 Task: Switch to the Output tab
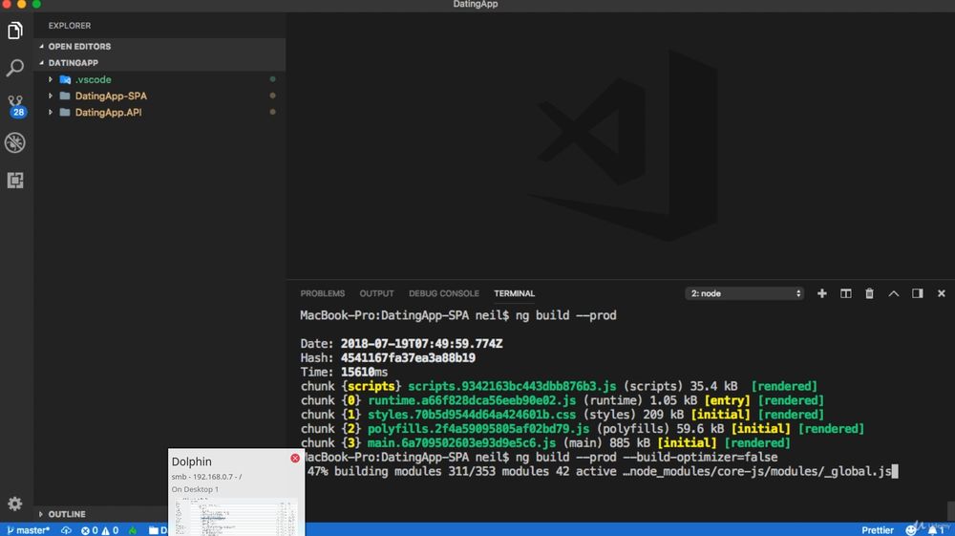(x=376, y=293)
